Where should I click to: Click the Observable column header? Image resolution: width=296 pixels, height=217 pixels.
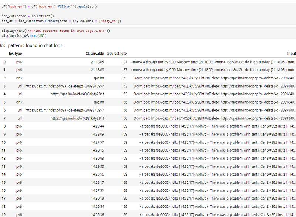tap(95, 54)
